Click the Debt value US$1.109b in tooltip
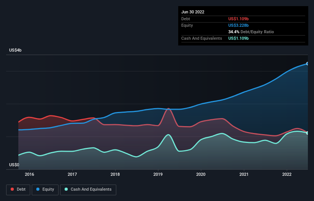The width and height of the screenshot is (314, 201). (x=238, y=19)
